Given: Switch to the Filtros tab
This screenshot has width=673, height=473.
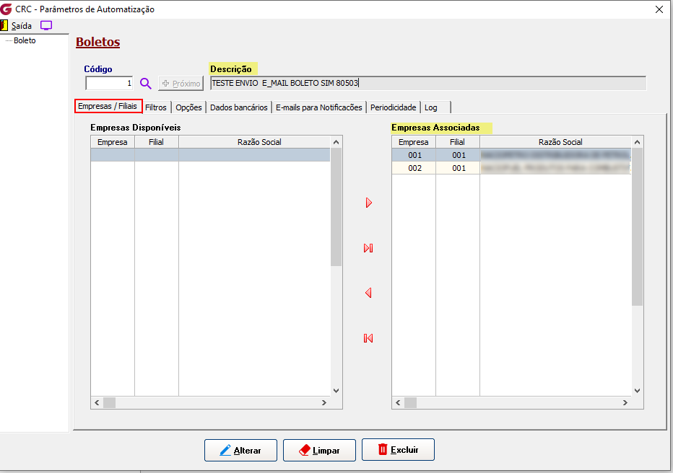Looking at the screenshot, I should point(156,107).
